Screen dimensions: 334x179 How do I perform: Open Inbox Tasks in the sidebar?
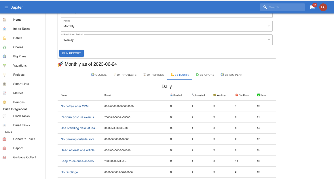tap(21, 29)
